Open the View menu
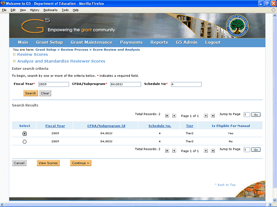 pos(23,10)
